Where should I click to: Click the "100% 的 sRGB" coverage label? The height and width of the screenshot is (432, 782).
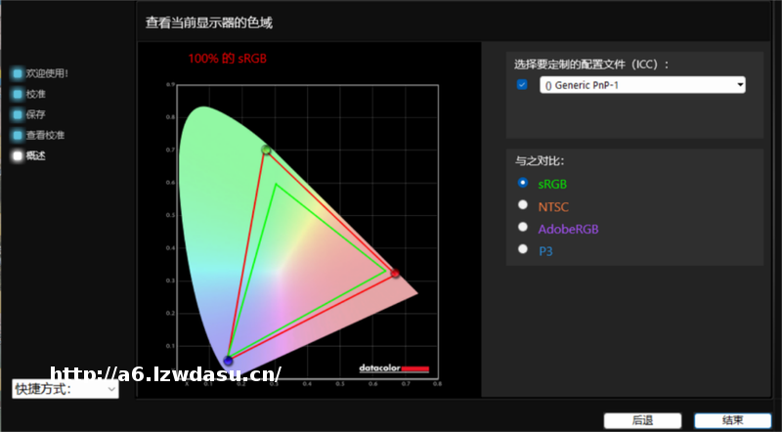click(228, 59)
